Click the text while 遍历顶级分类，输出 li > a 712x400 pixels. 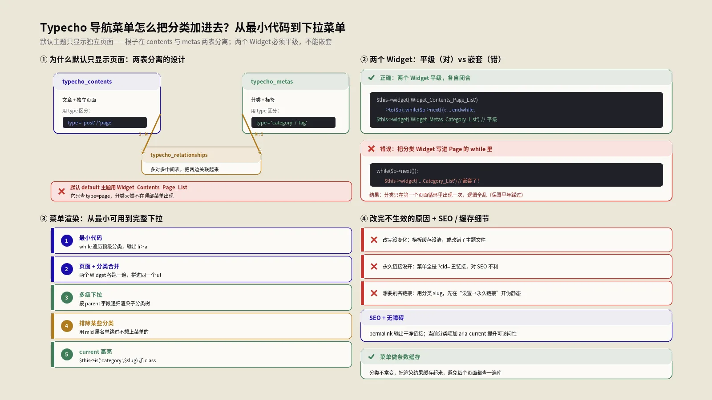113,247
